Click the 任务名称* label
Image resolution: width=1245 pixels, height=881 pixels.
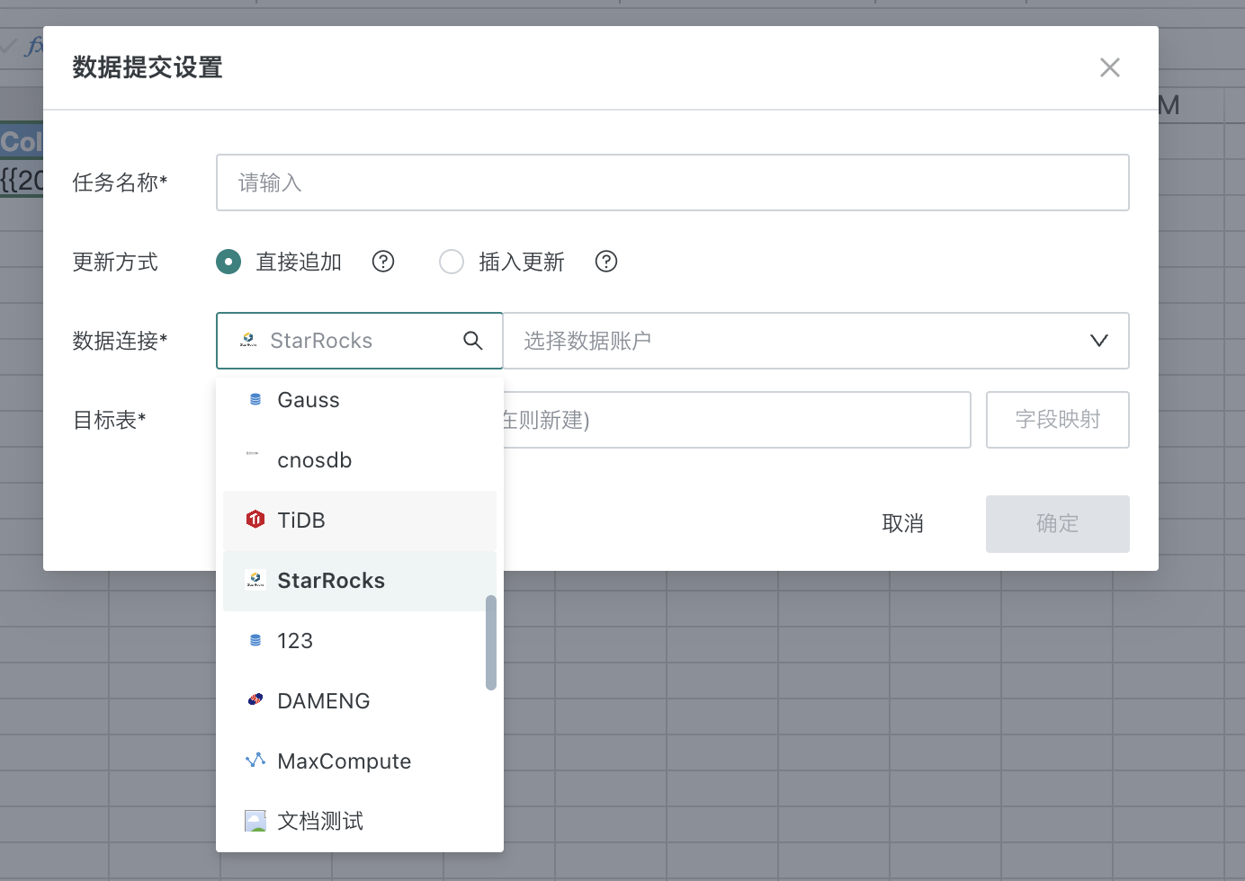120,183
